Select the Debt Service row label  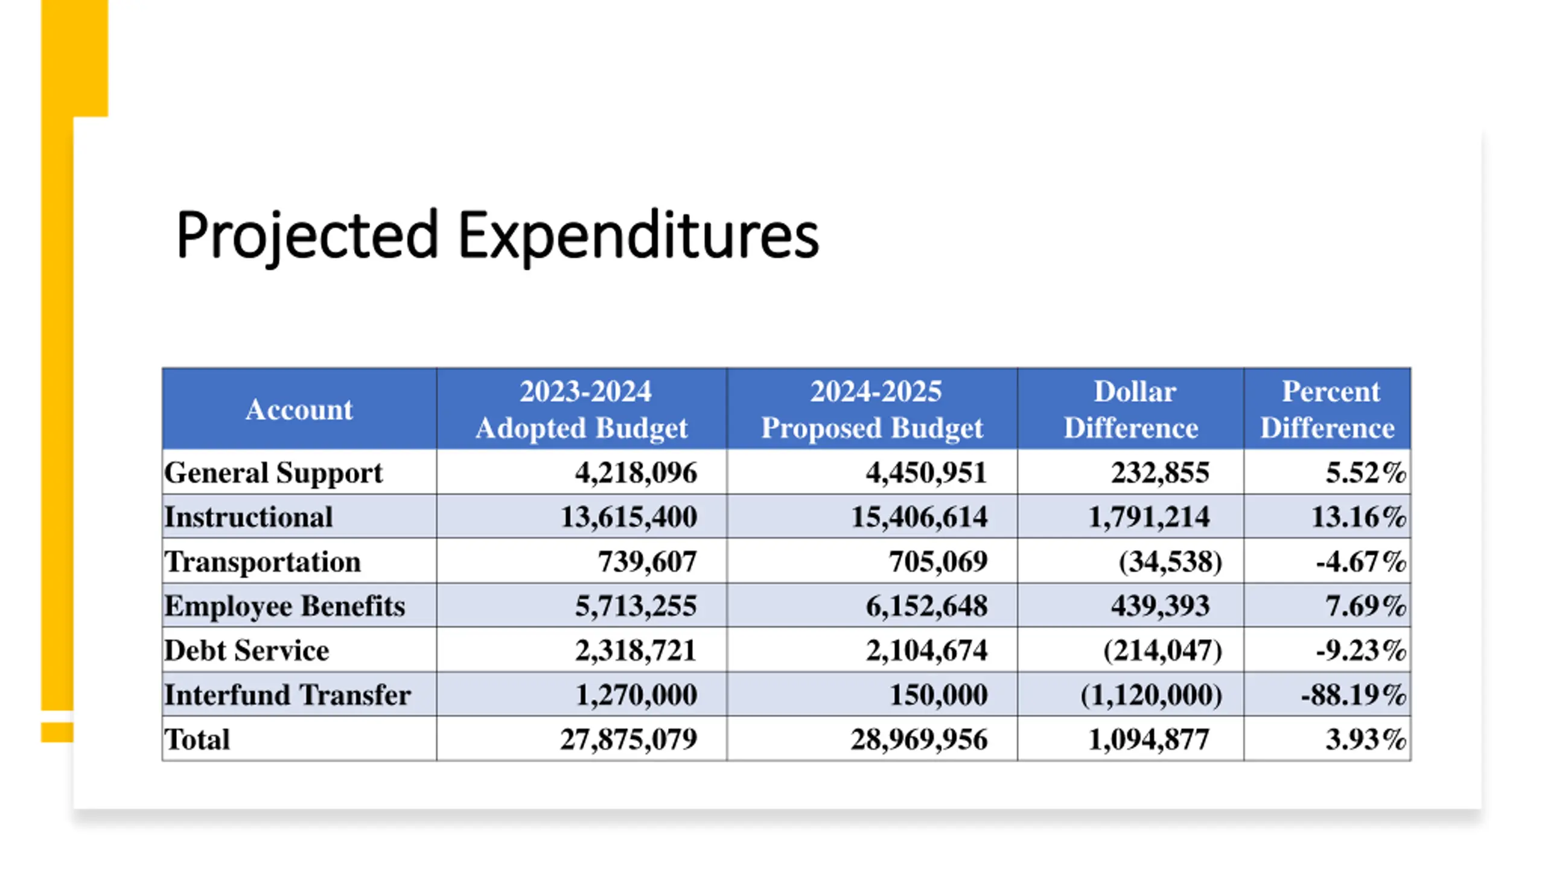[x=247, y=651]
